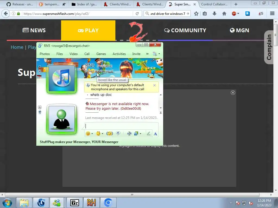Open the Complain side tab
Image resolution: width=278 pixels, height=208 pixels.
(x=269, y=47)
